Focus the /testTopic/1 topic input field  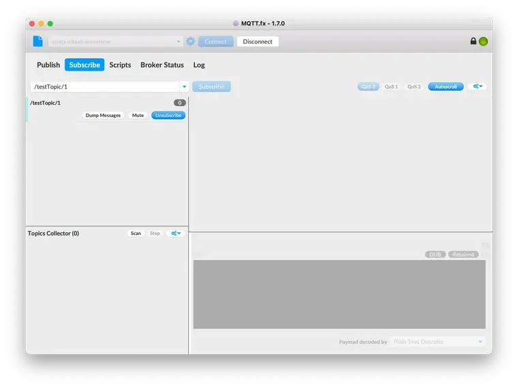(x=106, y=86)
